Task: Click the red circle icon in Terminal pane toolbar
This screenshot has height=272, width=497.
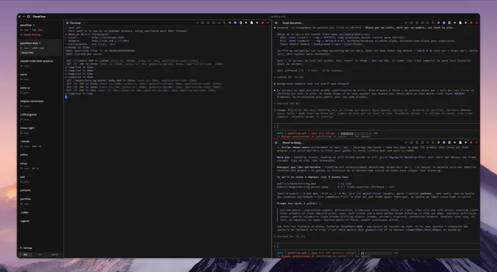Action: point(262,23)
